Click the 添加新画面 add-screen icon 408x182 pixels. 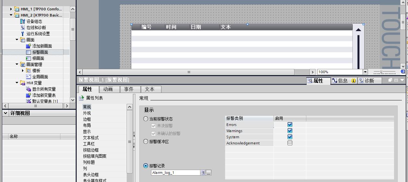pos(28,46)
